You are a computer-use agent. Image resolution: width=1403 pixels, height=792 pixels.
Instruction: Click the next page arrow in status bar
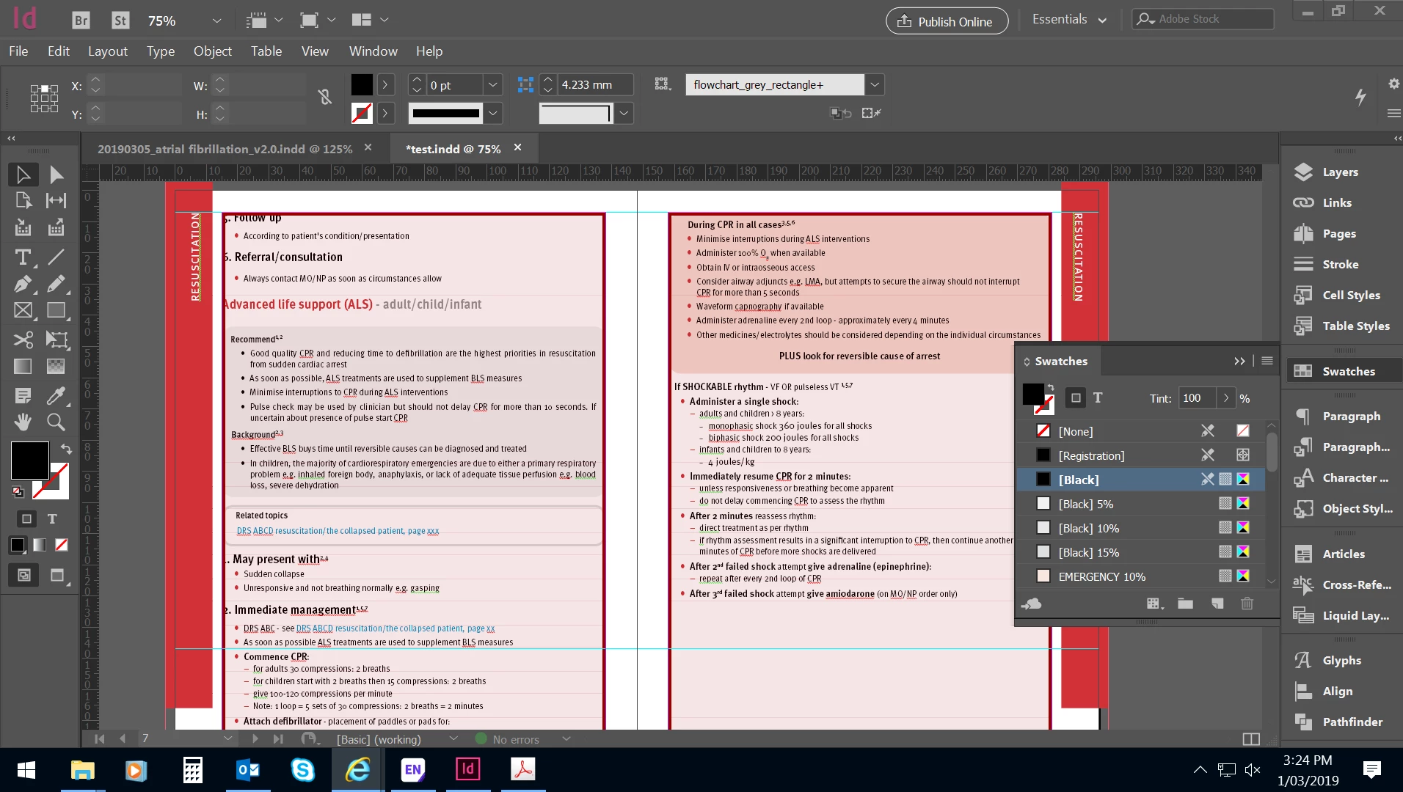[255, 738]
